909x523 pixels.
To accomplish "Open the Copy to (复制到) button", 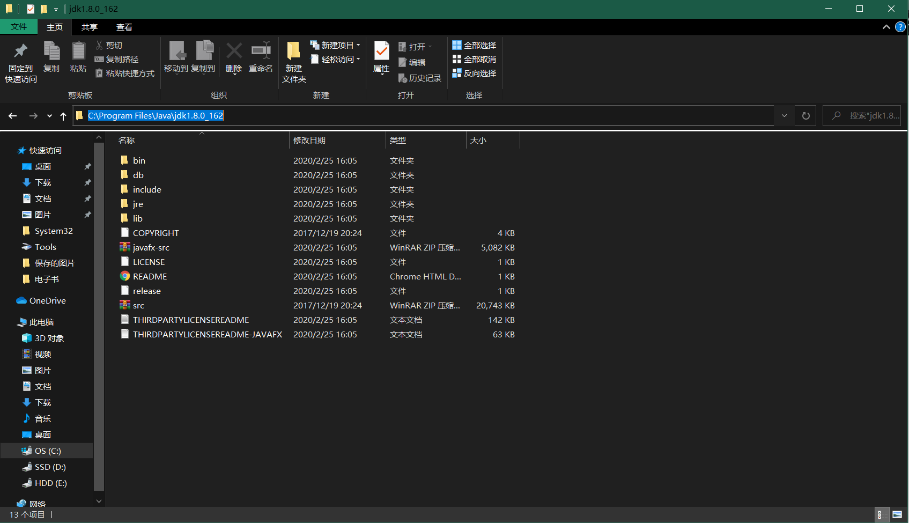I will [203, 57].
